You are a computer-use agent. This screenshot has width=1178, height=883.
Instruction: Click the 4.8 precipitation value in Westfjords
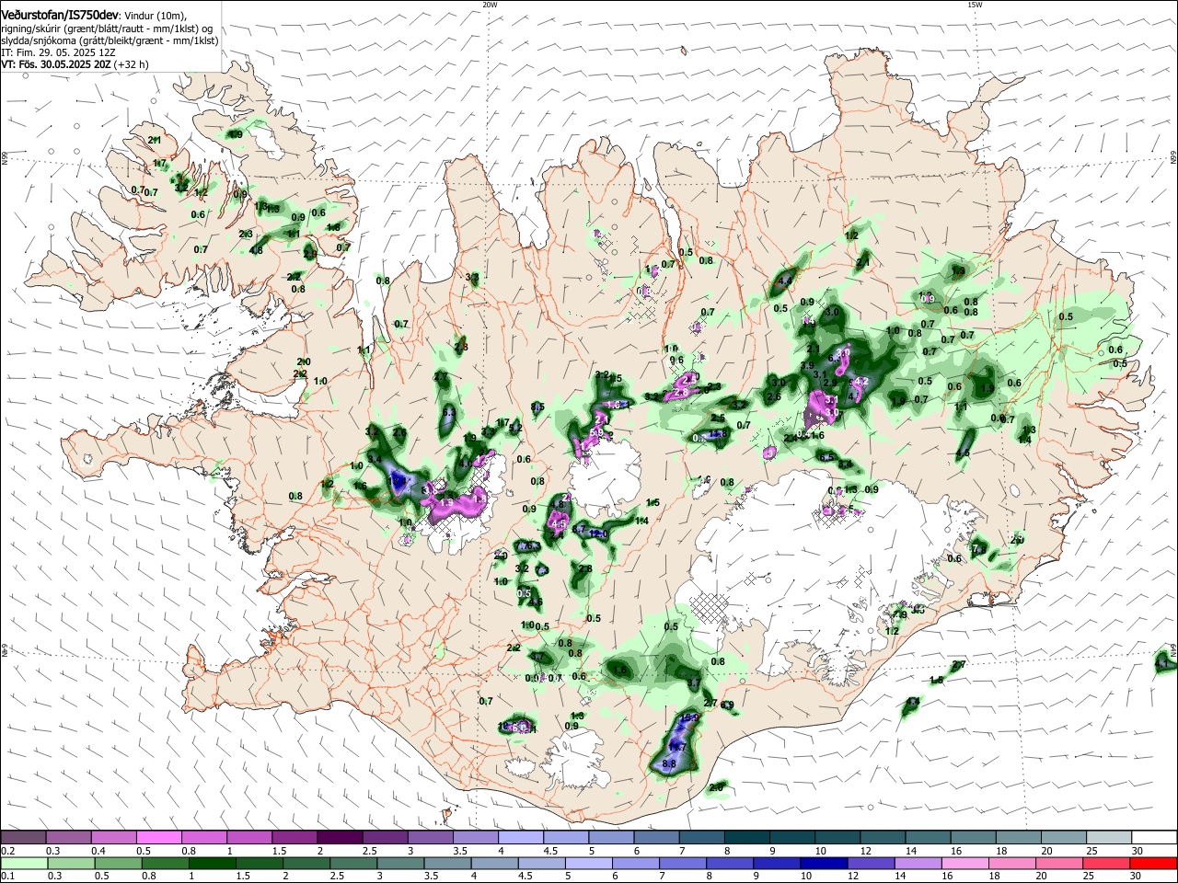click(x=256, y=250)
